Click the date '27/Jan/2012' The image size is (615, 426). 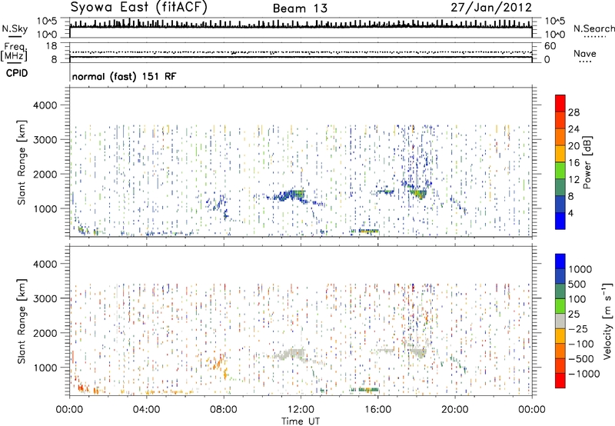pos(491,8)
